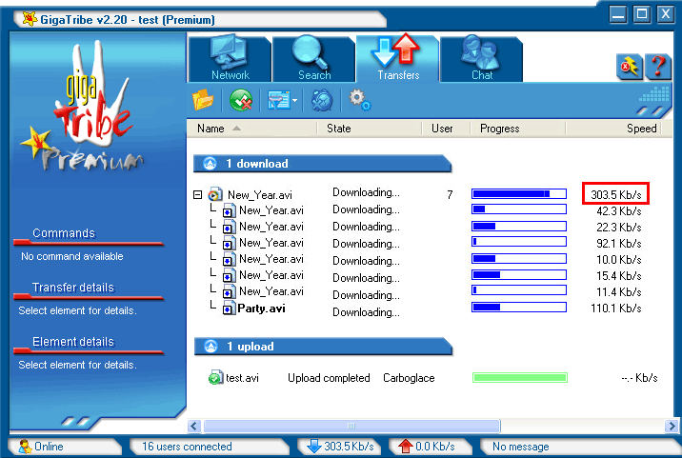Click the Carboglace user name
This screenshot has height=458, width=682.
coord(409,378)
